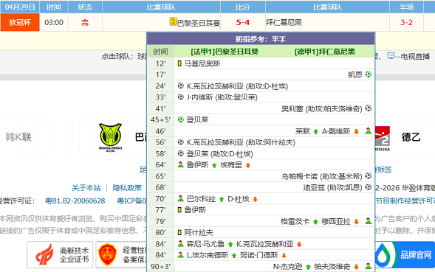The width and height of the screenshot is (435, 272).
Task: Click the 欧冠杯 league label
Action: tap(20, 22)
